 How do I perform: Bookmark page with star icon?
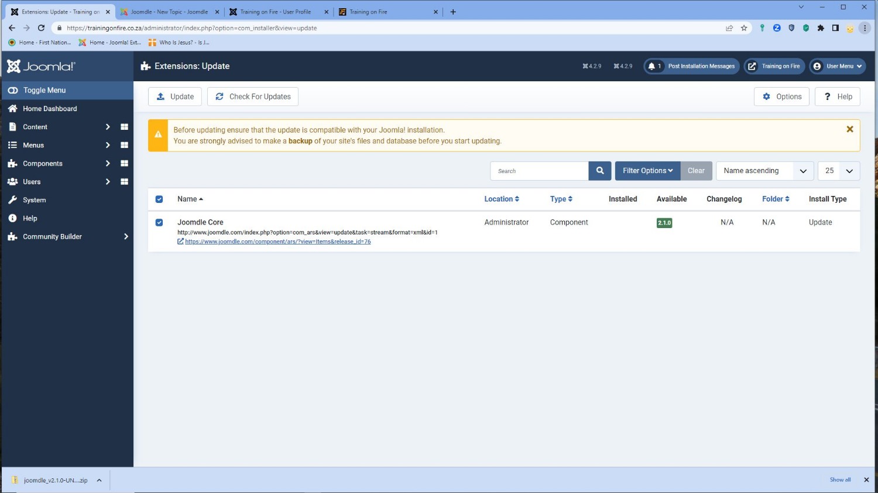pyautogui.click(x=744, y=28)
